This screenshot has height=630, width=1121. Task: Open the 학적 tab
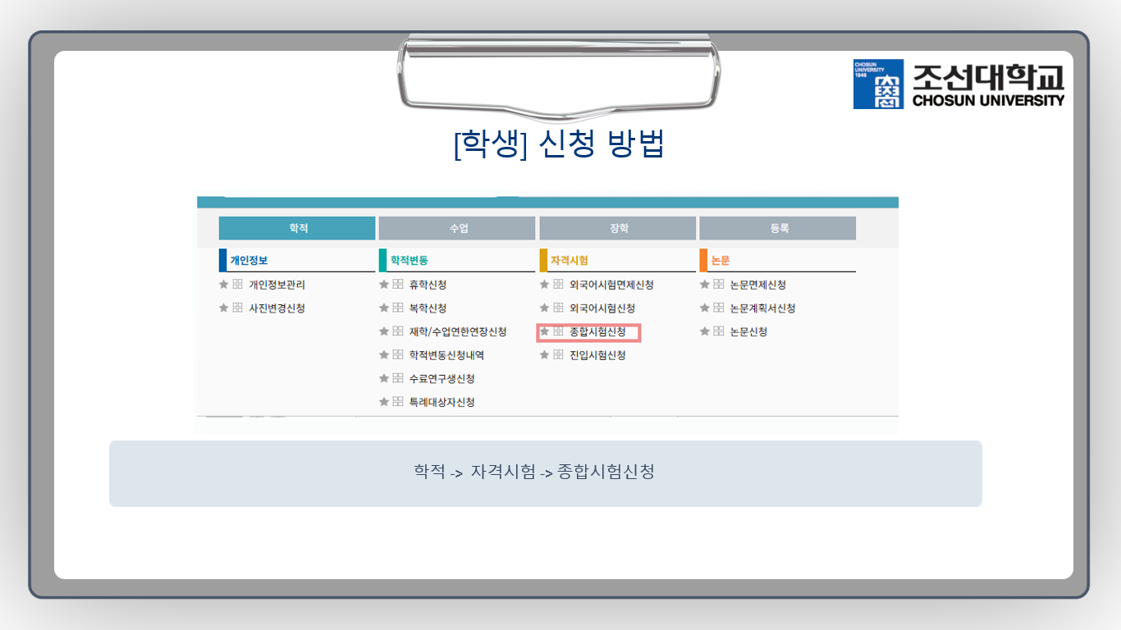[x=297, y=228]
